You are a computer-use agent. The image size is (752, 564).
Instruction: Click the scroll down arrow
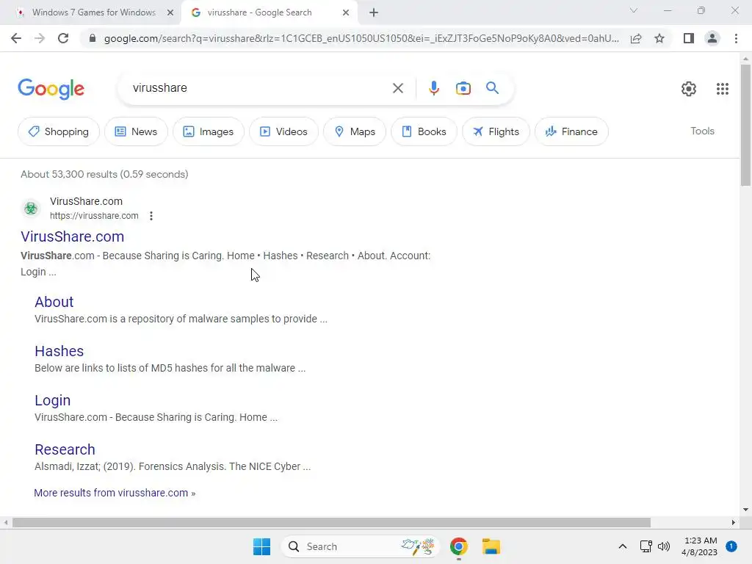[x=745, y=510]
